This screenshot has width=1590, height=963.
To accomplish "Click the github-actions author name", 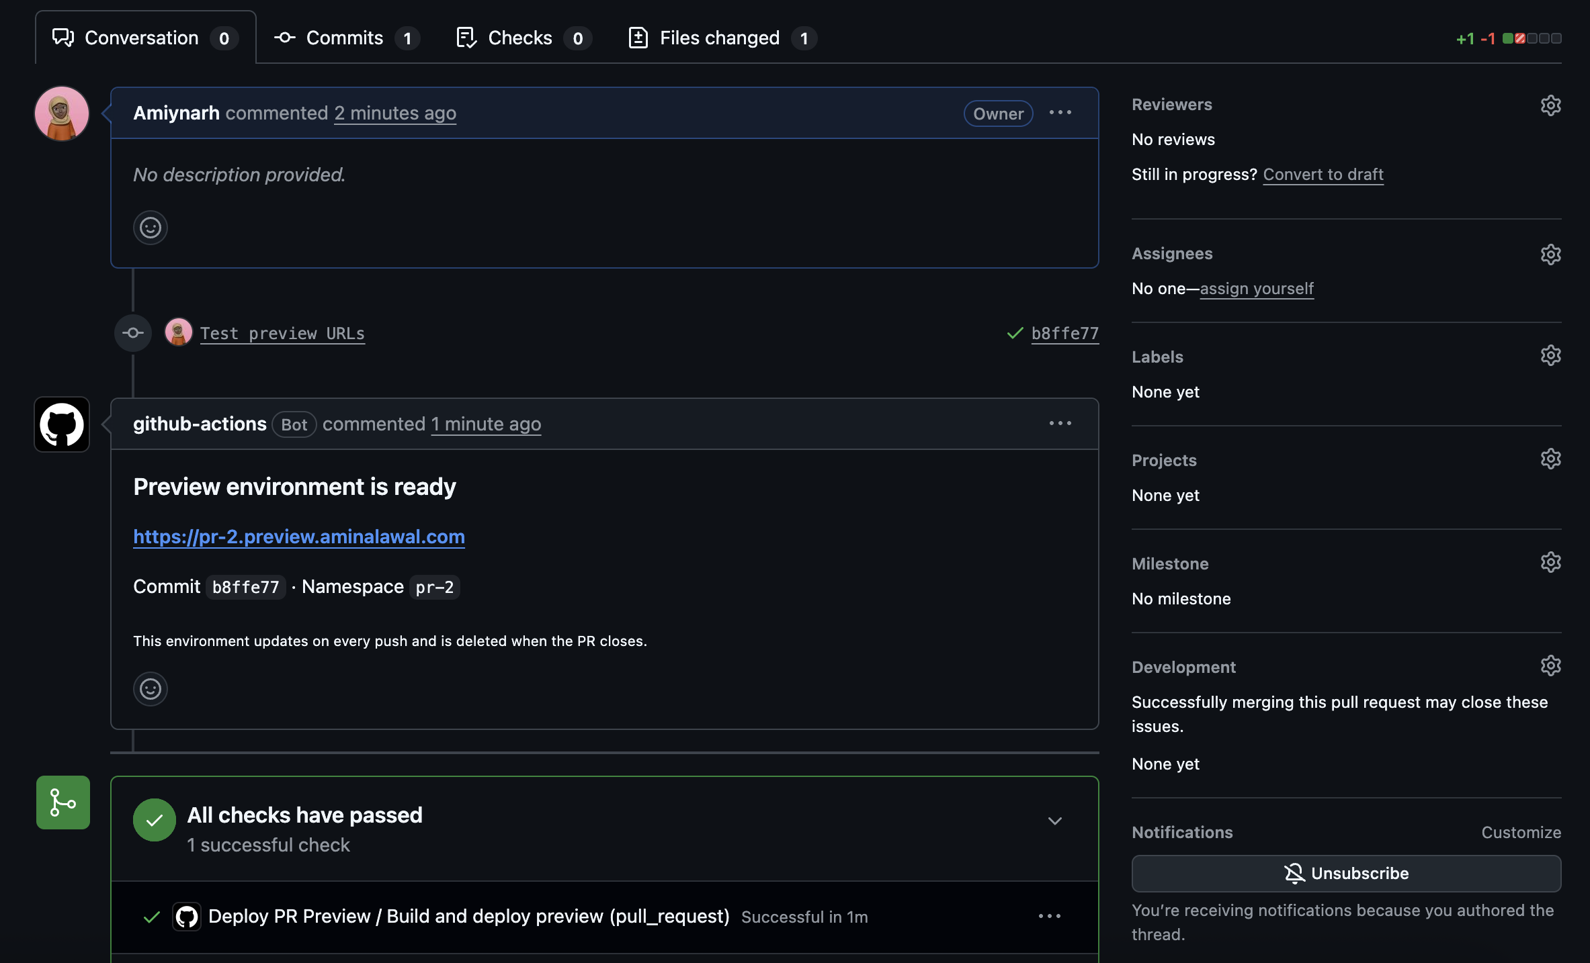I will coord(200,424).
